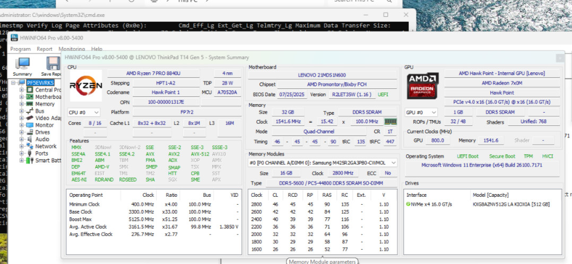Click the R2LET35W (1.16) BIOS version field
The height and width of the screenshot is (264, 572).
352,94
